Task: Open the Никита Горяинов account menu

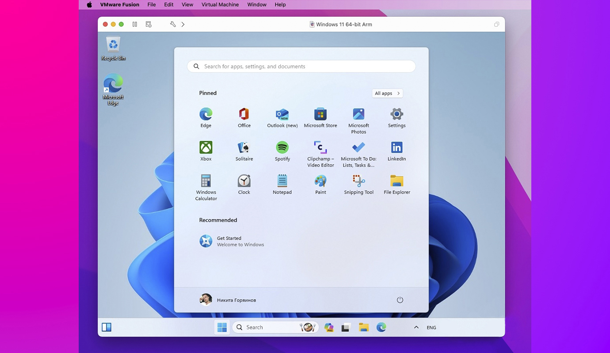Action: pyautogui.click(x=228, y=300)
